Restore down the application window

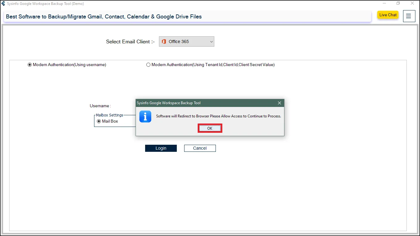(398, 3)
